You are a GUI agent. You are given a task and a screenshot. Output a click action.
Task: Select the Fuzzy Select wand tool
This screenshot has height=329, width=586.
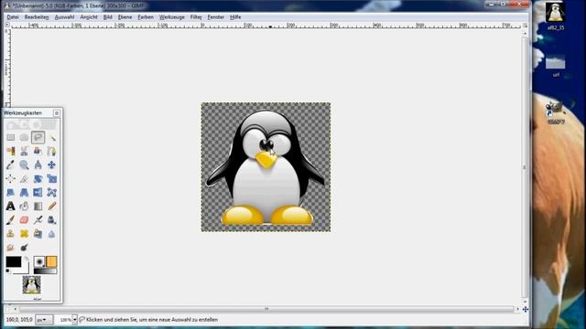coord(52,138)
